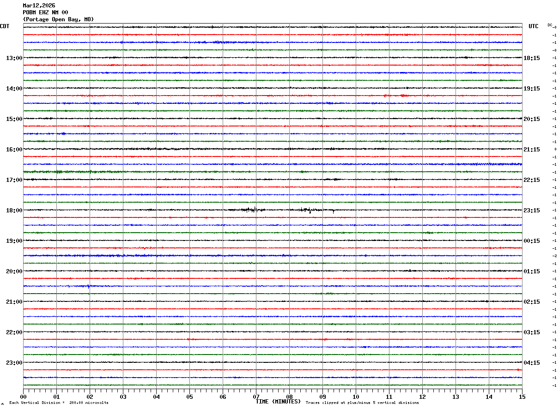Click minute tick label '14' on the time axis
This screenshot has height=409, width=559.
(x=489, y=397)
